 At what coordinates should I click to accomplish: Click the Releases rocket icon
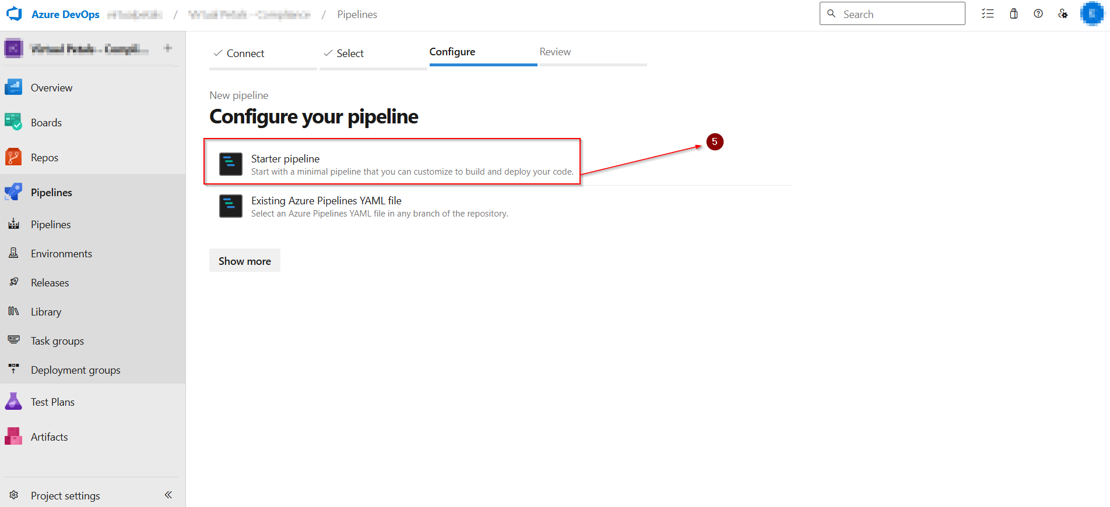[x=14, y=282]
